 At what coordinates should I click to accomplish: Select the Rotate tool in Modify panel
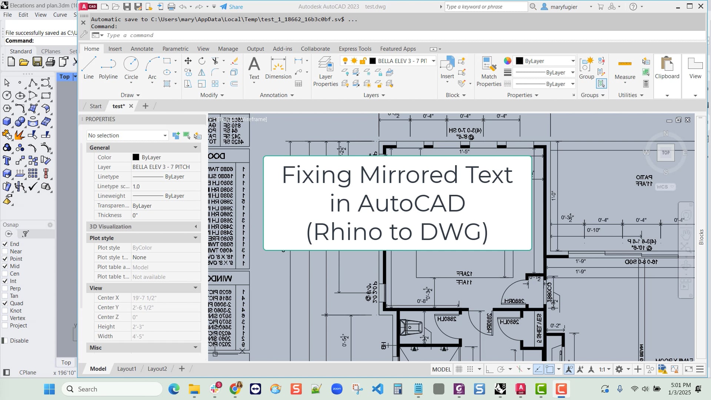click(202, 61)
